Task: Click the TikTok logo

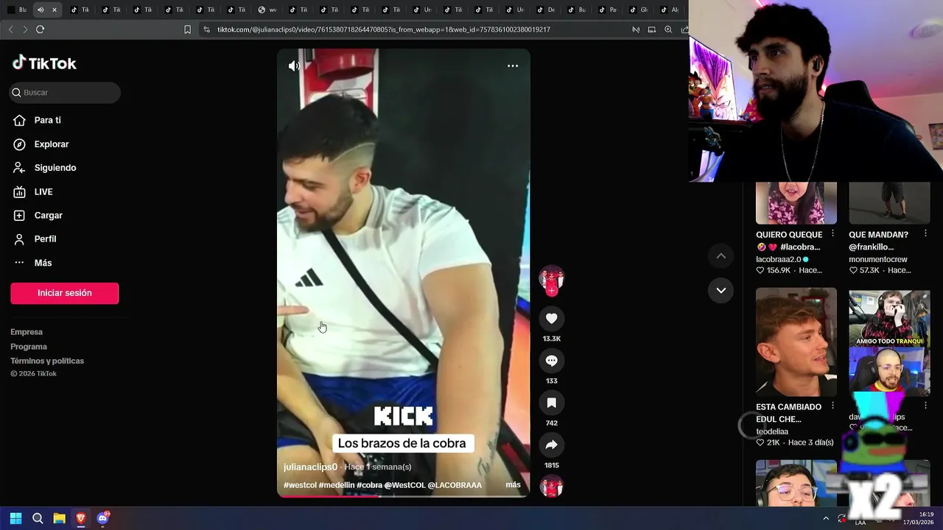Action: click(x=44, y=63)
